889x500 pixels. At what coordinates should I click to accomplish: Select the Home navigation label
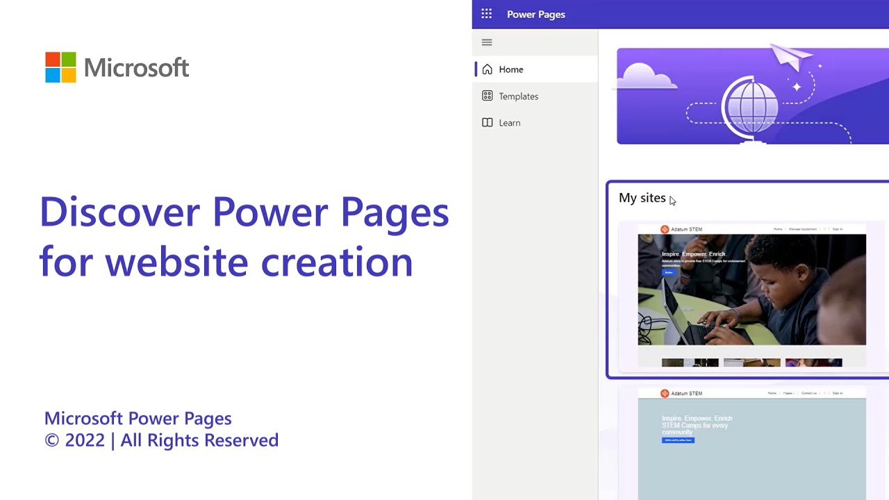[x=511, y=69]
